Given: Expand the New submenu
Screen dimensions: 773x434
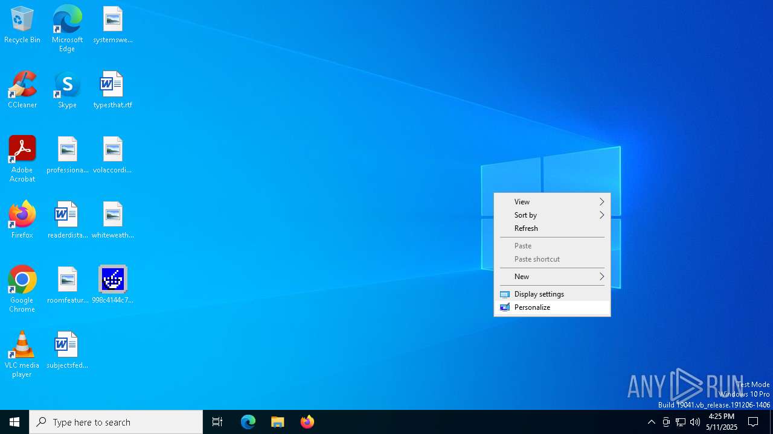Looking at the screenshot, I should coord(552,277).
